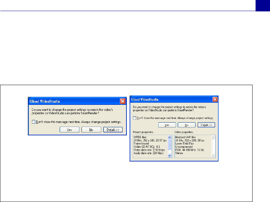Select the "Frame-based" line
The image size is (270, 202).
click(x=141, y=144)
